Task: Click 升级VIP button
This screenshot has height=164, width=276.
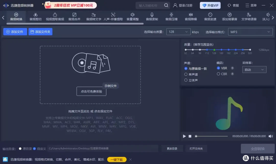Action: (x=210, y=5)
